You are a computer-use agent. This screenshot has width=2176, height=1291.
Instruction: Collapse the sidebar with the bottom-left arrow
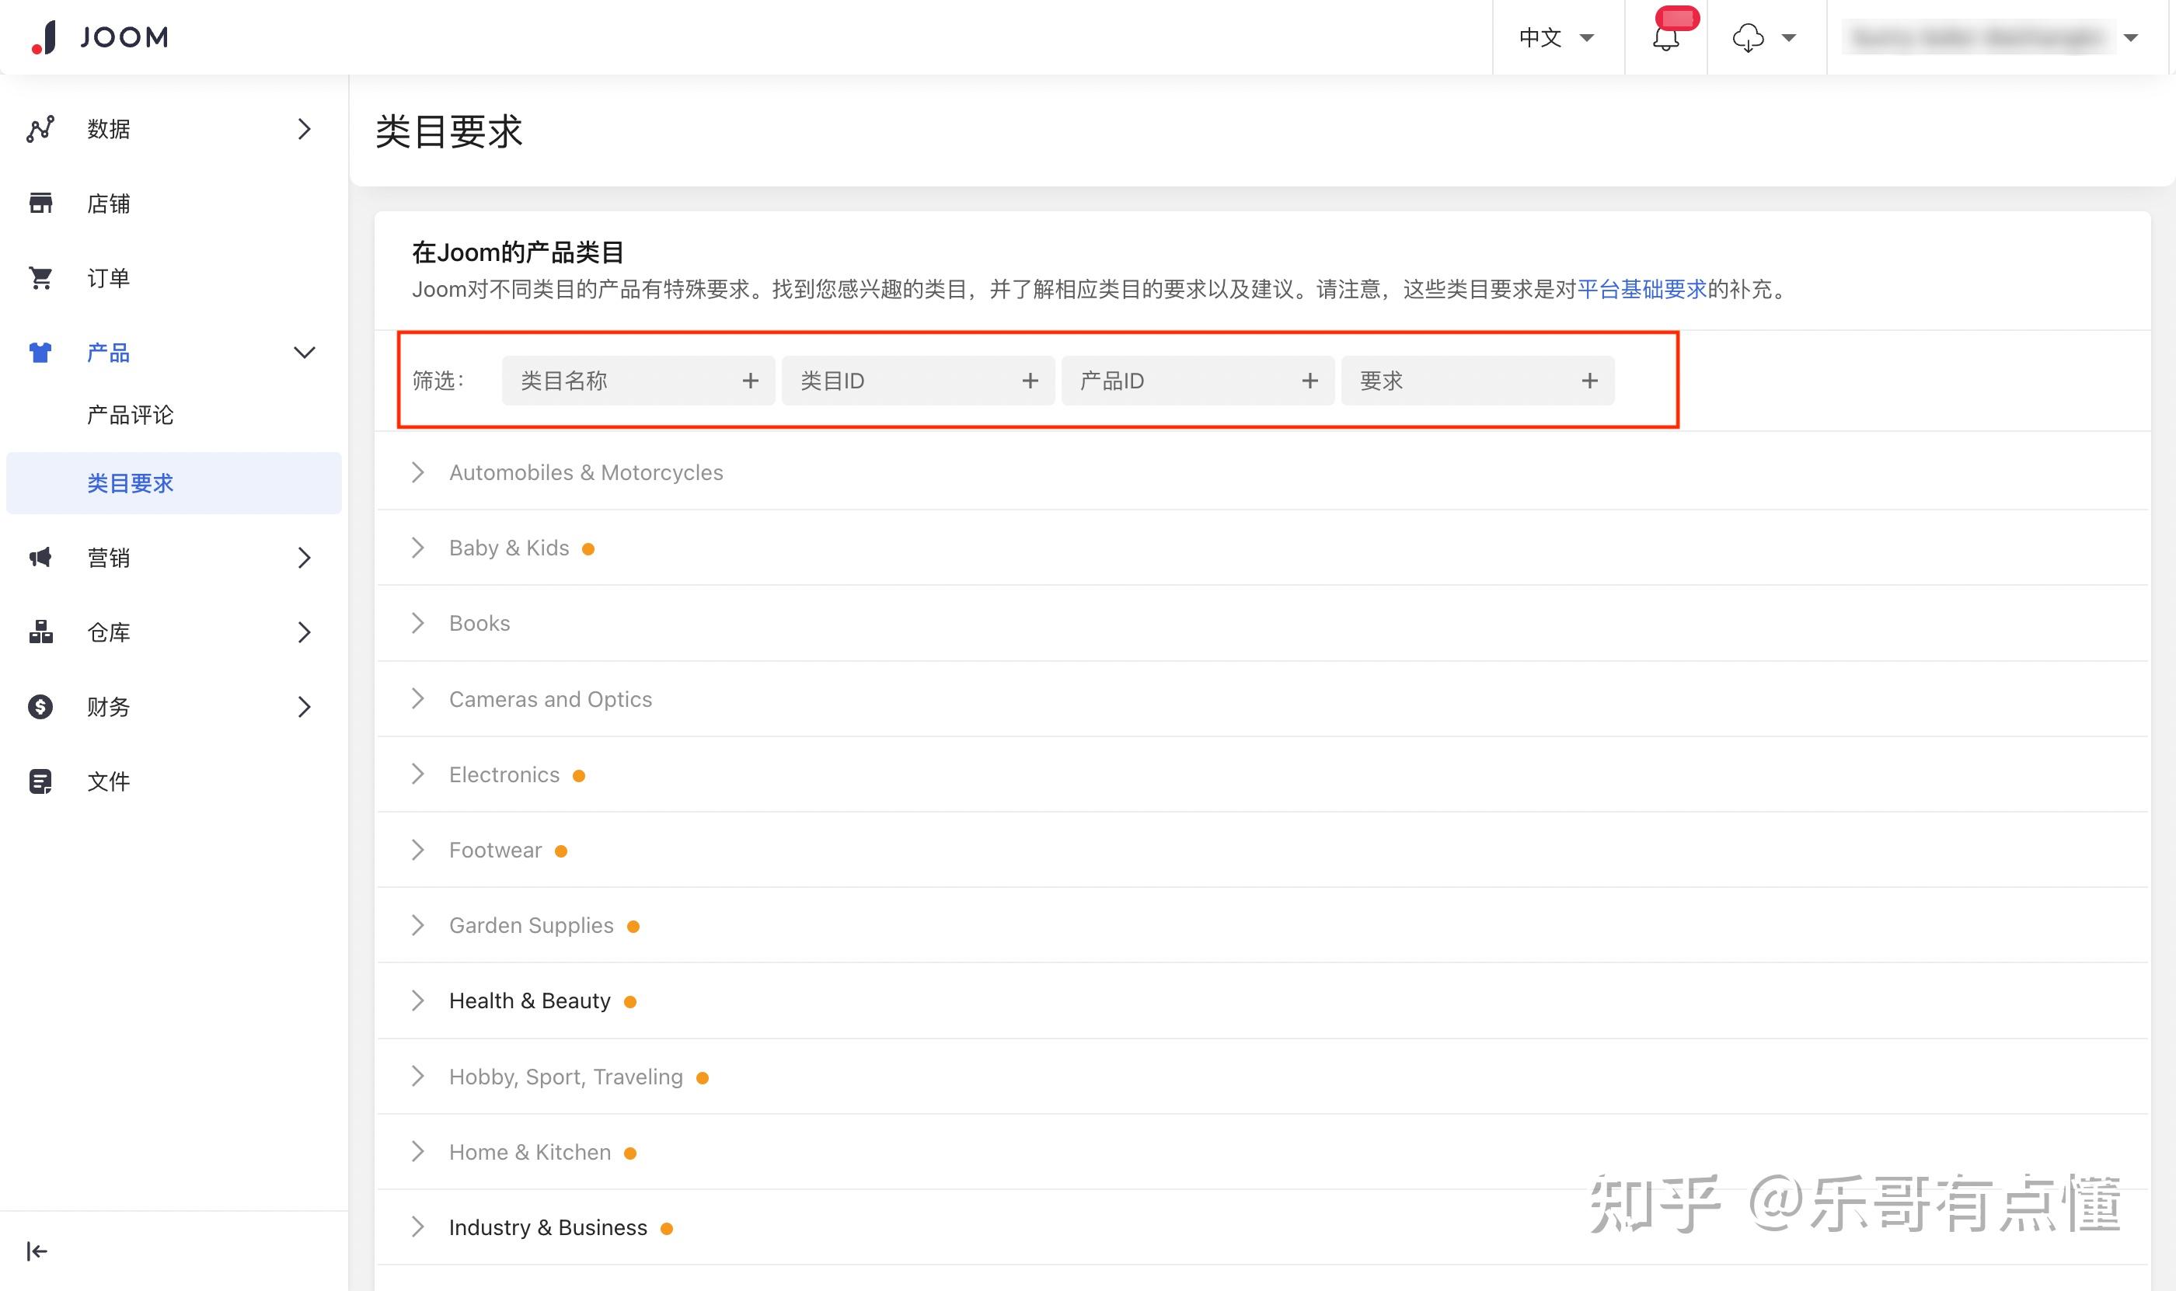click(x=37, y=1250)
